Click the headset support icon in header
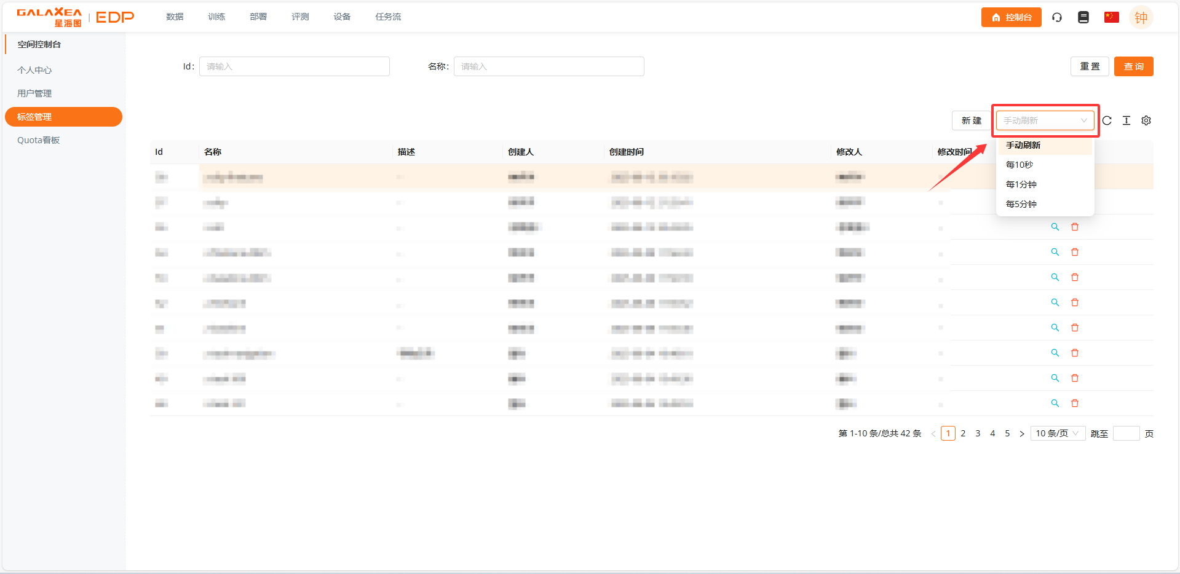The width and height of the screenshot is (1180, 574). click(1057, 17)
